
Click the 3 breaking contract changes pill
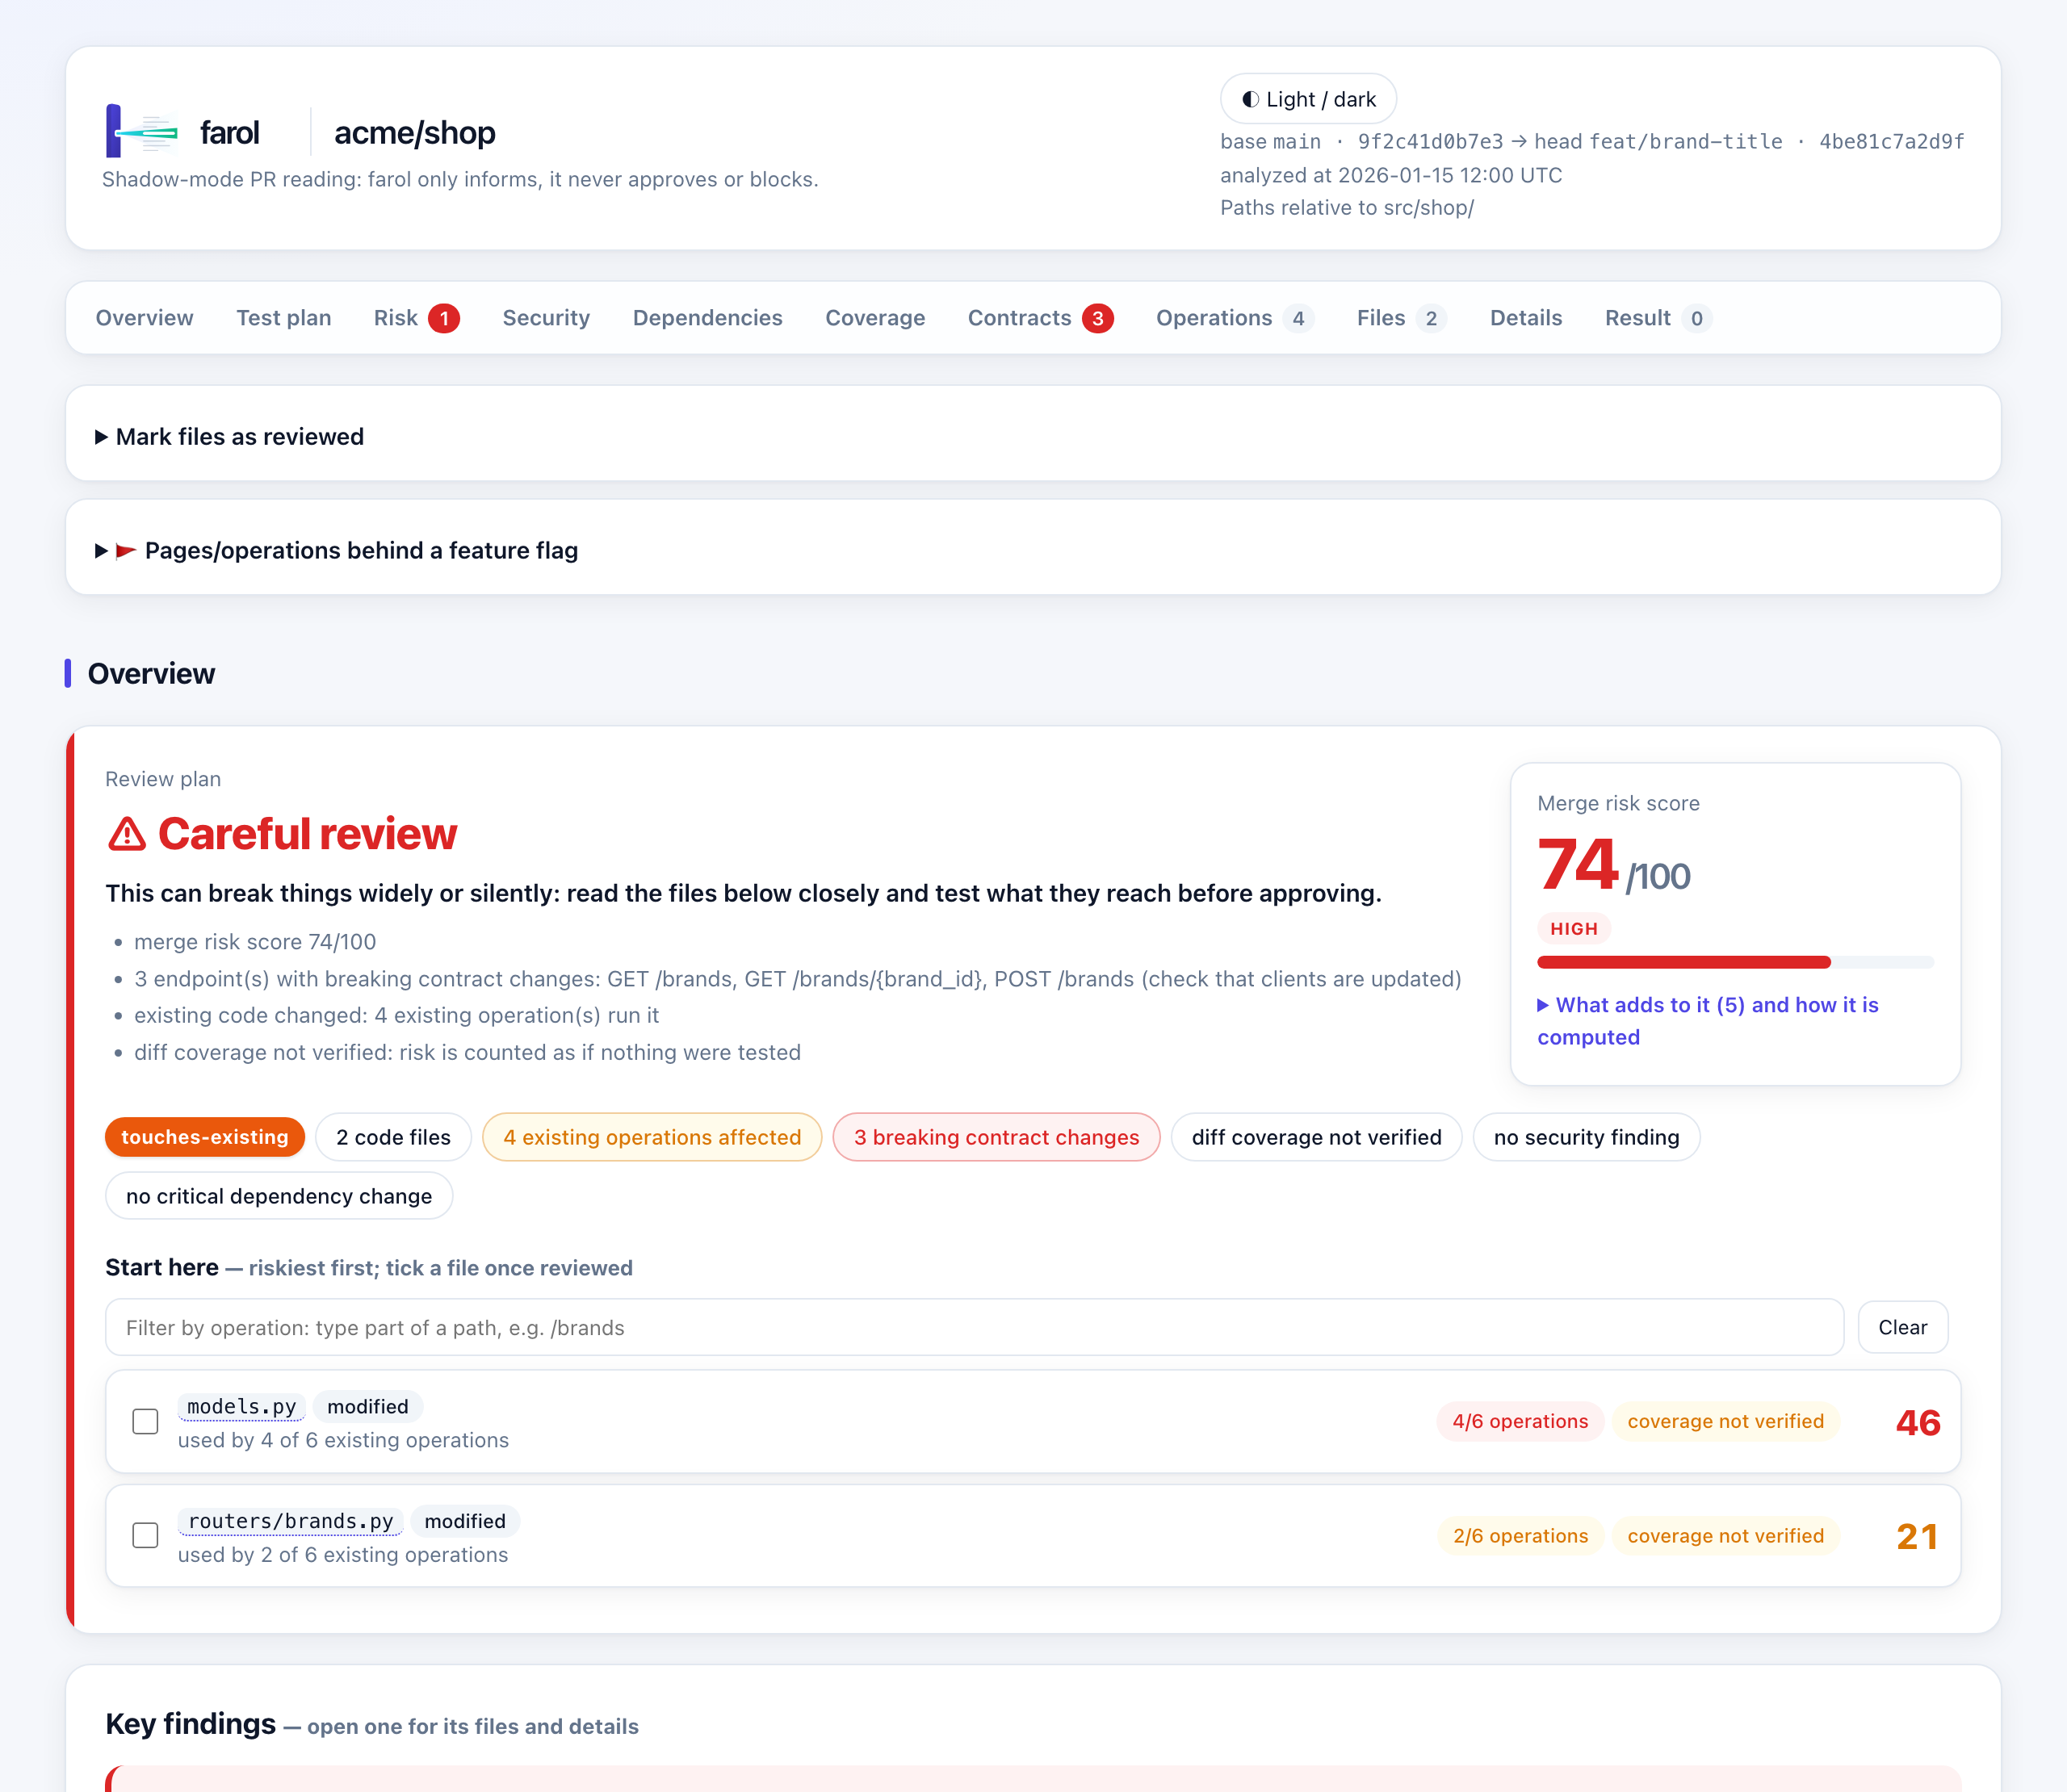[996, 1137]
